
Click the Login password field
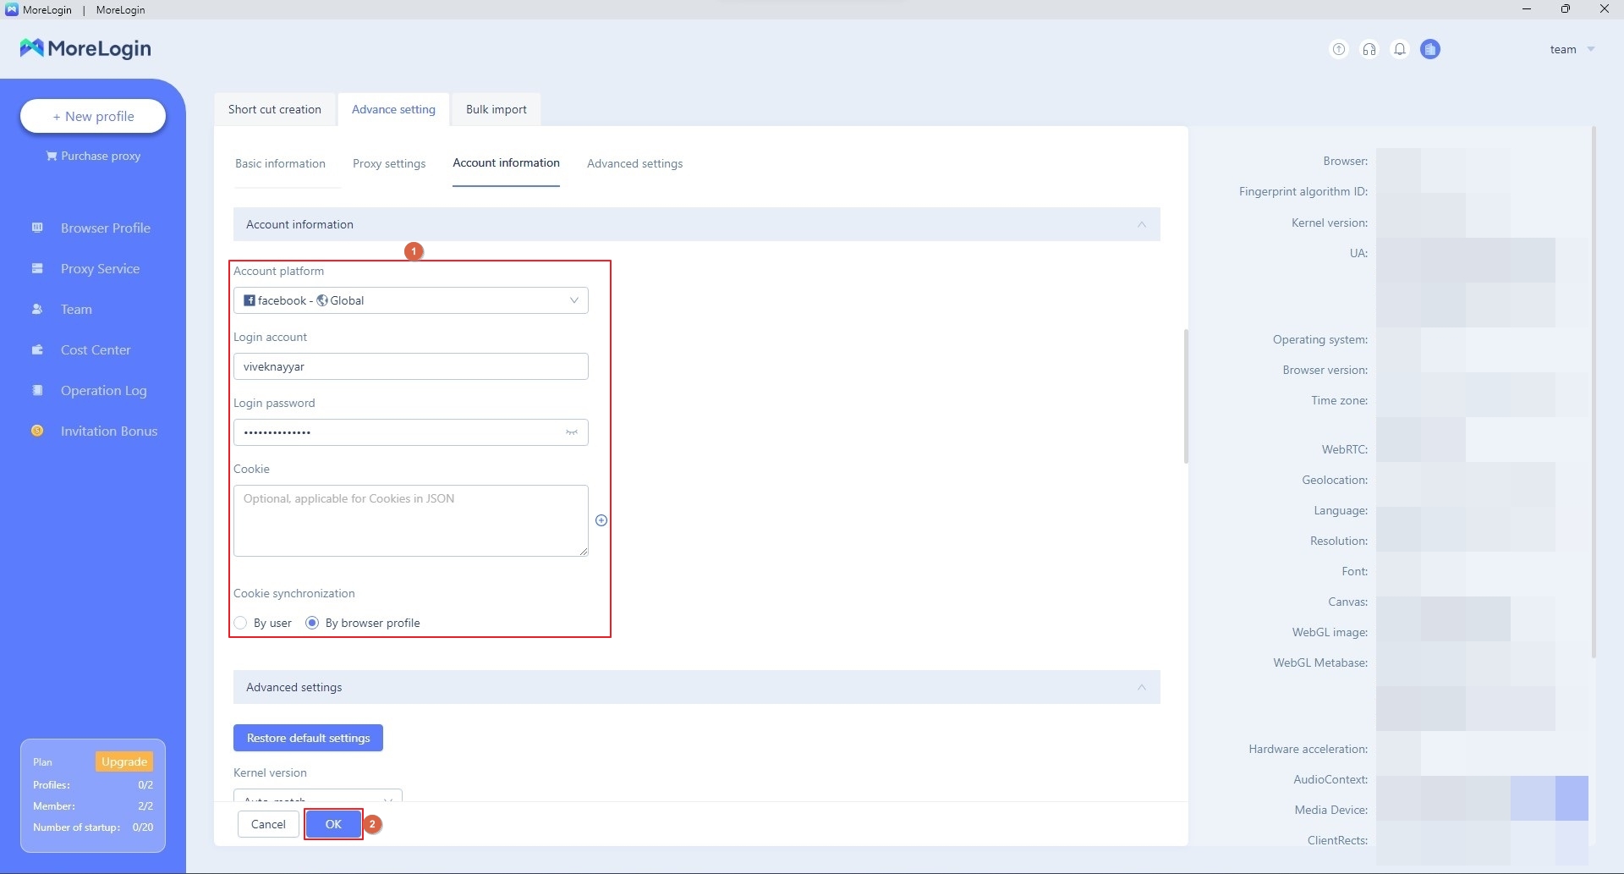[411, 432]
